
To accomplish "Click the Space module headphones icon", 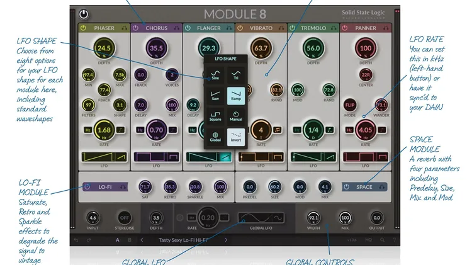I will [382, 187].
